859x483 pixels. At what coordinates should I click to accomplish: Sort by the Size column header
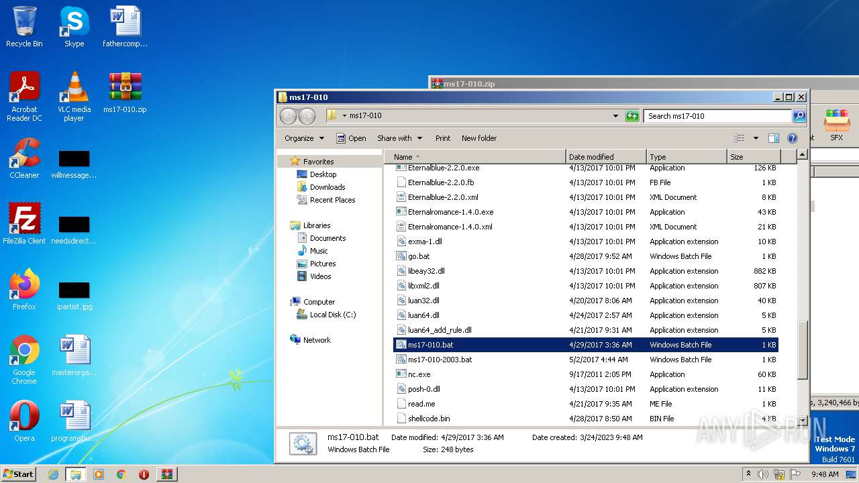pos(753,157)
